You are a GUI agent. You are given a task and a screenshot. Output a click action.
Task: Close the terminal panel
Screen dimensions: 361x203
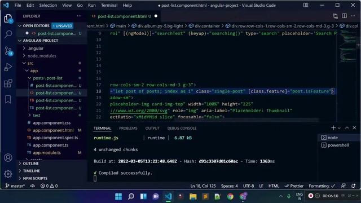point(354,128)
